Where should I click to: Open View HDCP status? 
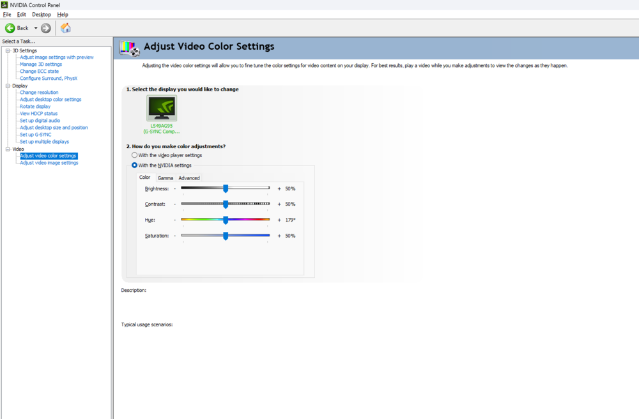39,114
